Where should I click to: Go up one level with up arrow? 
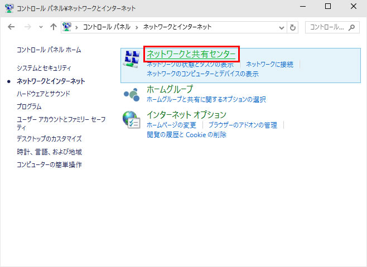point(54,27)
